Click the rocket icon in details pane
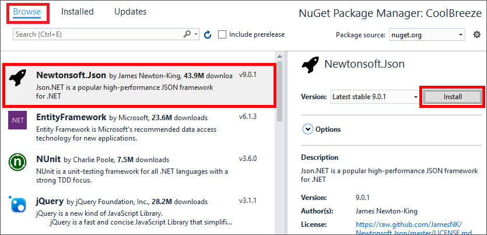The image size is (487, 235). tap(310, 64)
